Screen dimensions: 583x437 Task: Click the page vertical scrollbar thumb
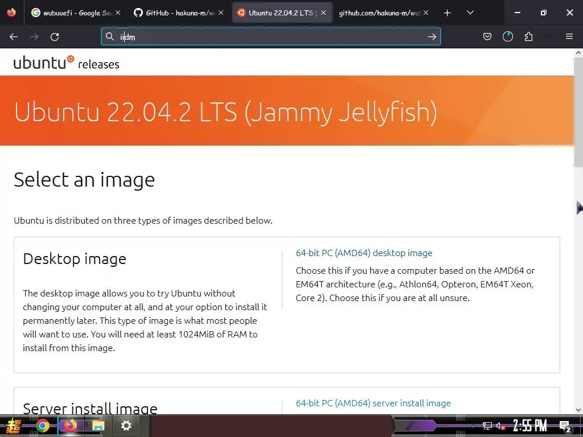578,112
